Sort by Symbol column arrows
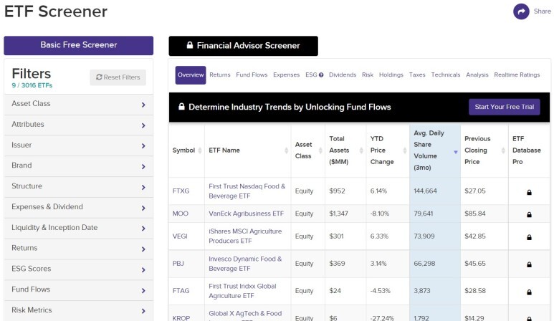This screenshot has height=321, width=554. click(x=200, y=150)
